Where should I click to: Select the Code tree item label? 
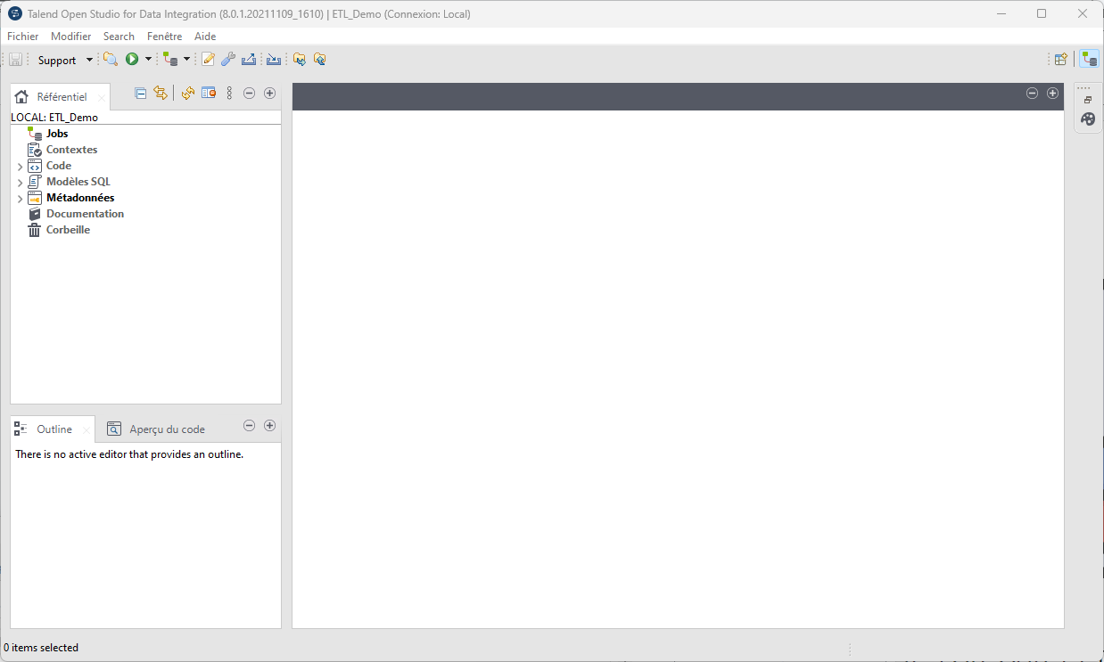point(59,166)
